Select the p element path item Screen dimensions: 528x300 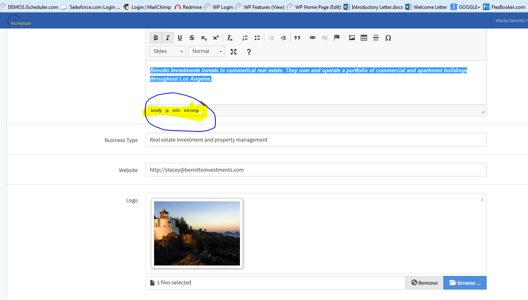pyautogui.click(x=167, y=110)
